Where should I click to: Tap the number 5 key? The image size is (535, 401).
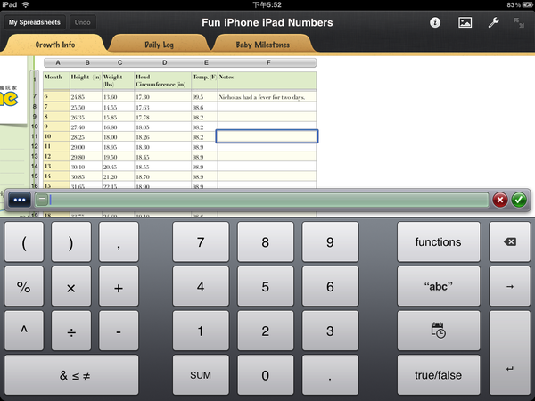coord(265,286)
